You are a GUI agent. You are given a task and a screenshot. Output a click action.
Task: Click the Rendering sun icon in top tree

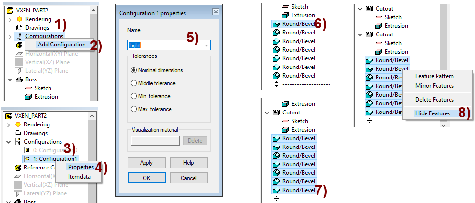click(x=19, y=19)
